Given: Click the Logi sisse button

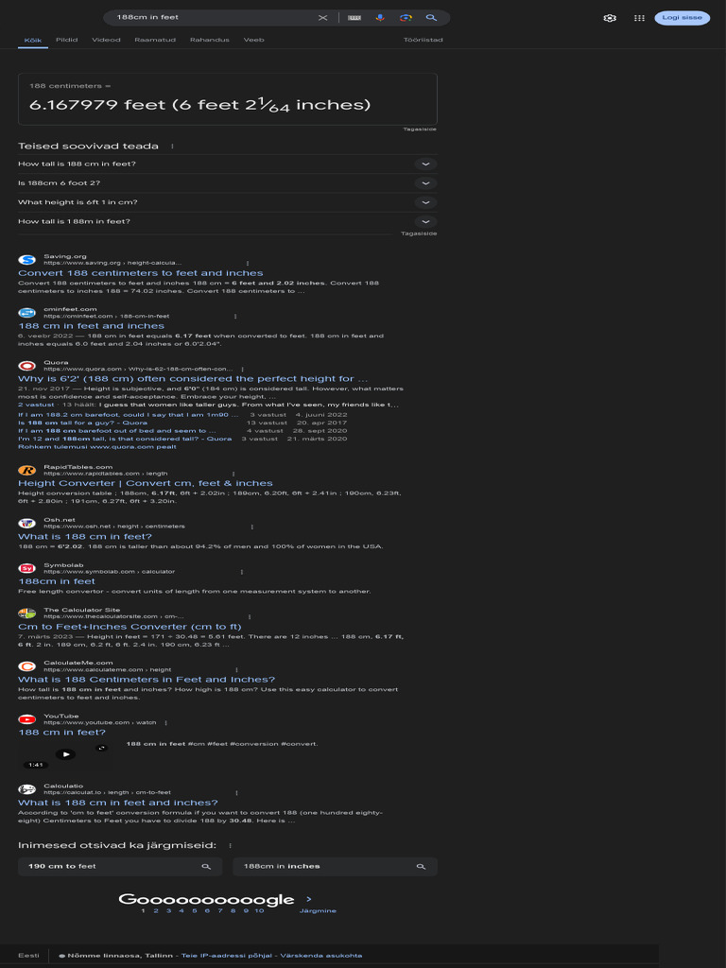Looking at the screenshot, I should pos(683,18).
